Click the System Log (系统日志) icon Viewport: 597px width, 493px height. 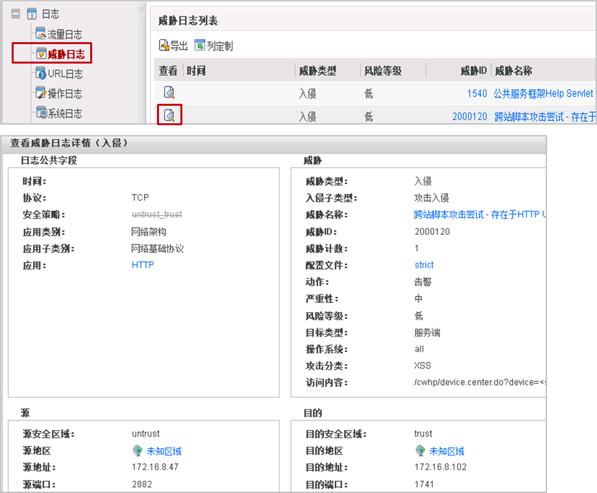42,113
